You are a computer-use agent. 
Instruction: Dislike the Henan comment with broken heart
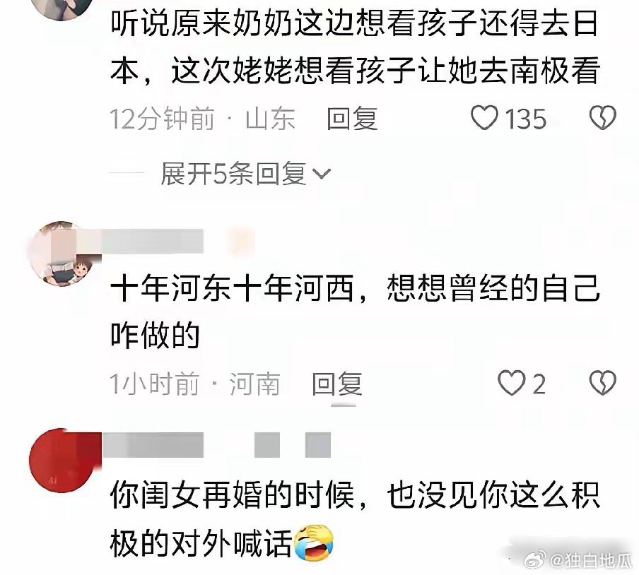[603, 383]
